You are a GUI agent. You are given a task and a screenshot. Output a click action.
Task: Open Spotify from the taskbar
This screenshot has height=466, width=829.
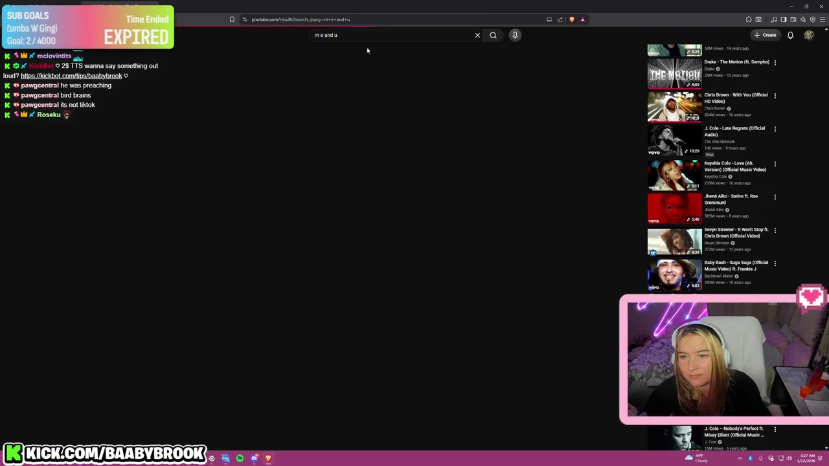coord(240,458)
